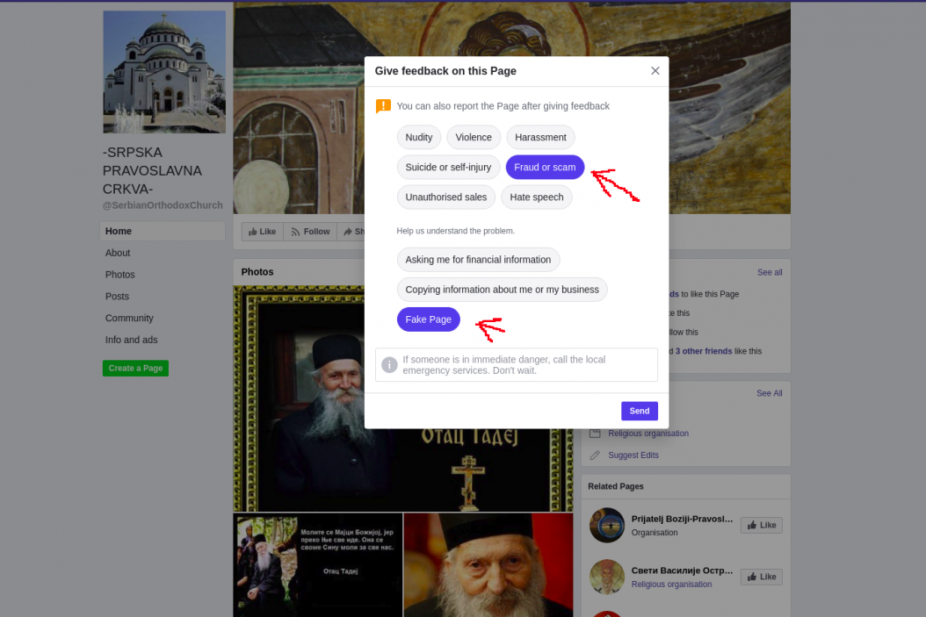Click the orange report warning icon
Viewport: 926px width, 617px height.
point(383,106)
